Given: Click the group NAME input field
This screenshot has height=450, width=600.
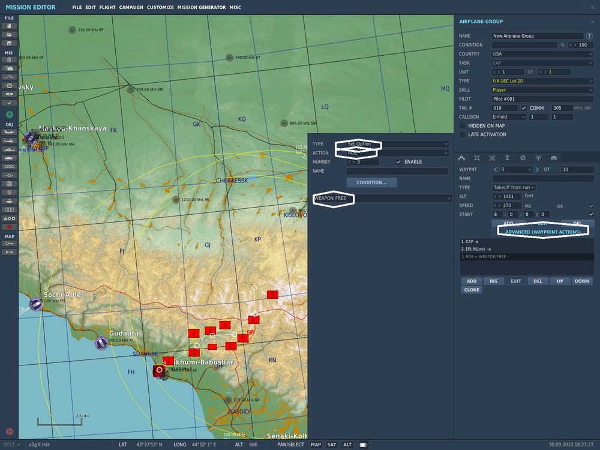Looking at the screenshot, I should 538,36.
